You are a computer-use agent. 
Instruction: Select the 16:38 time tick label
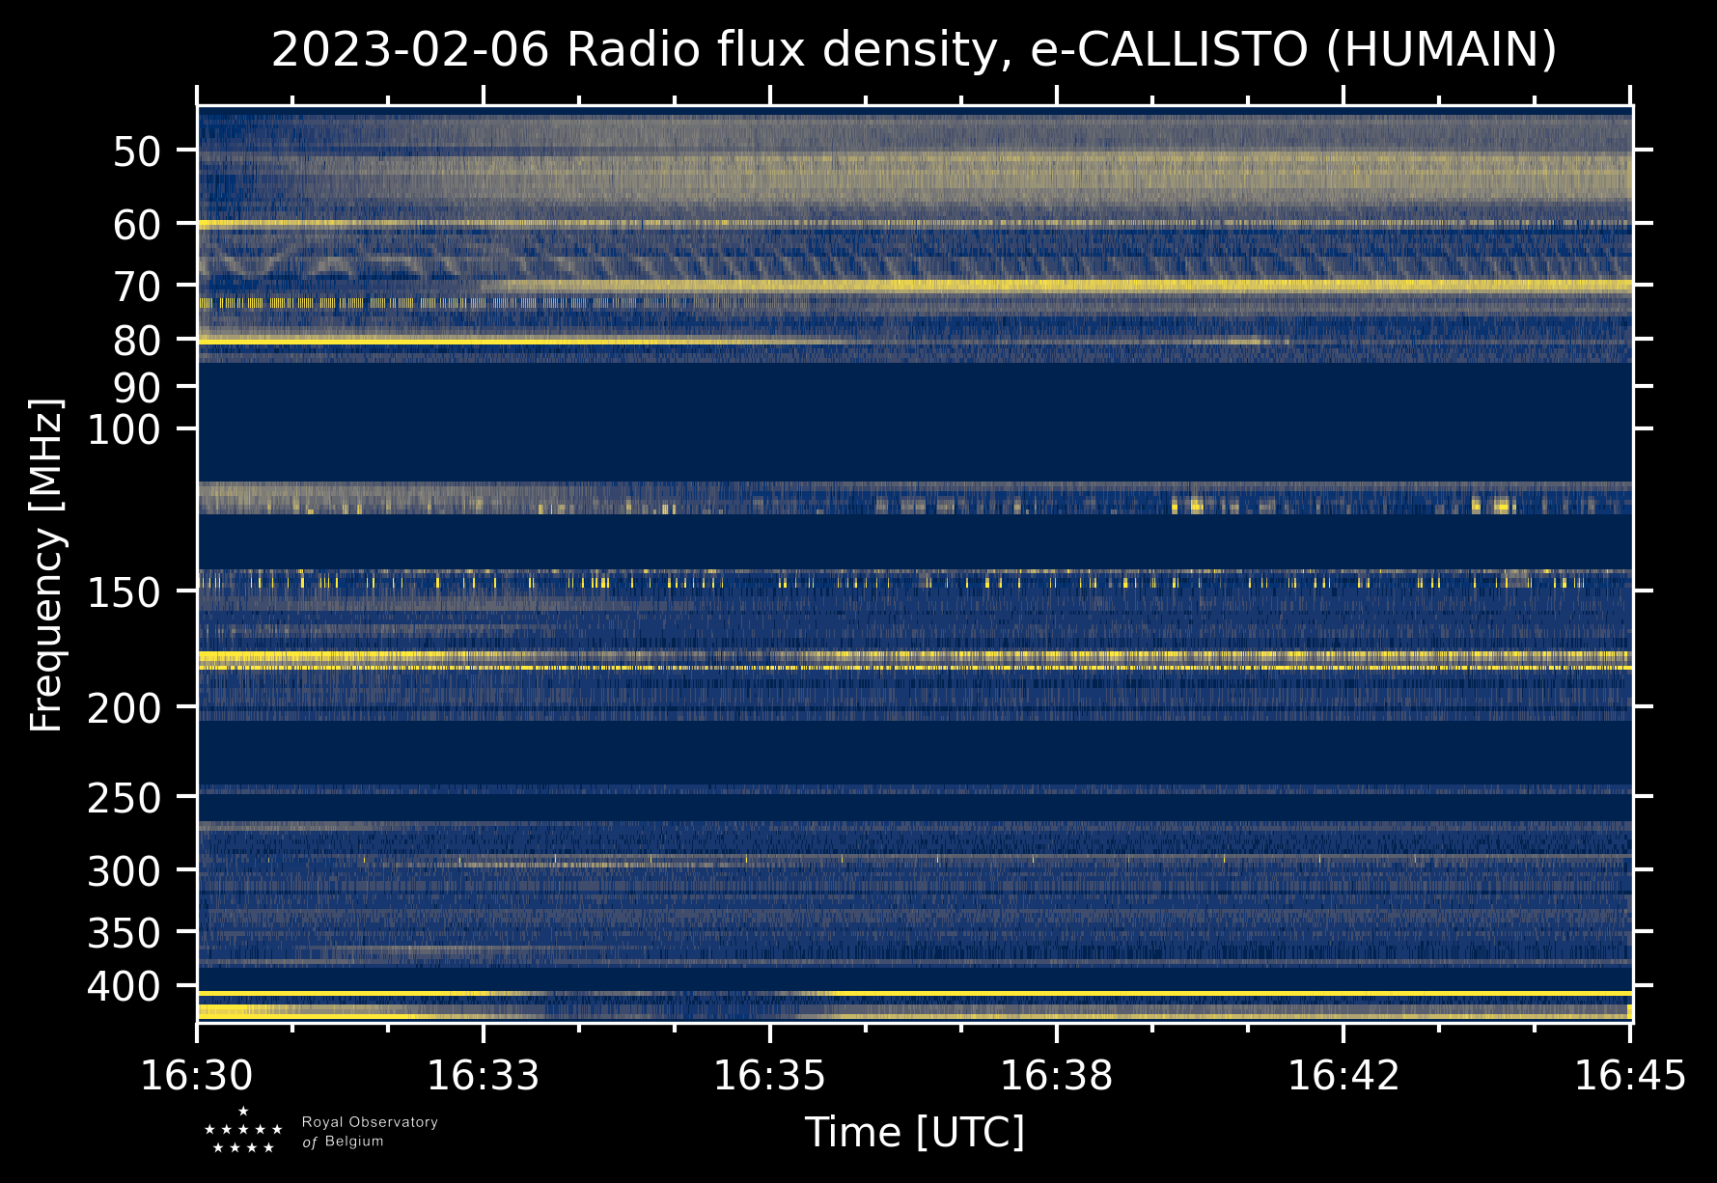pos(1057,1075)
